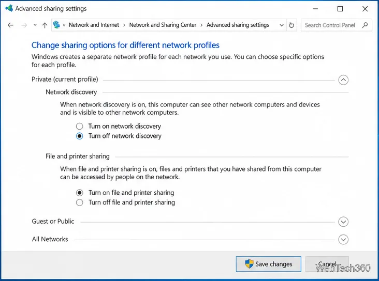Collapse the Private (current profile) section
Screen dimensions: 379x281
pyautogui.click(x=343, y=80)
